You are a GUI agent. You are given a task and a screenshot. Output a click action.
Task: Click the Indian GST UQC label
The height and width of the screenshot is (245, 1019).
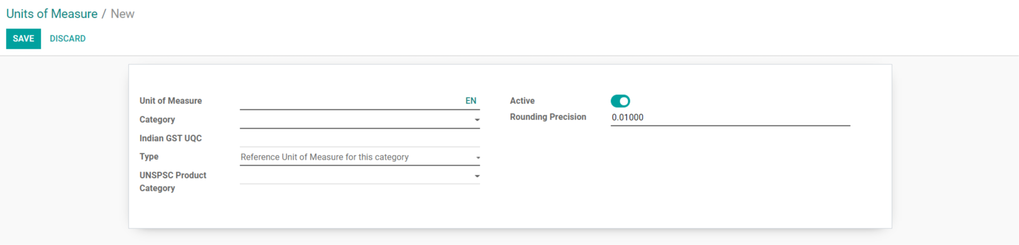[170, 138]
